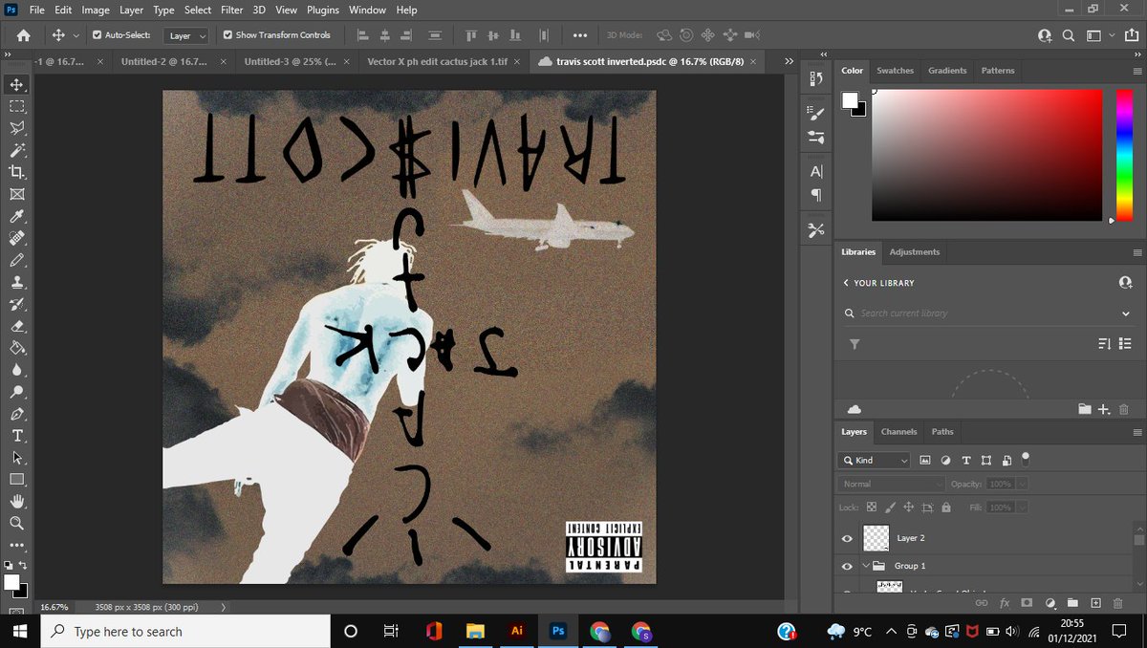Toggle filter for shape layers
The image size is (1147, 648).
coord(986,460)
